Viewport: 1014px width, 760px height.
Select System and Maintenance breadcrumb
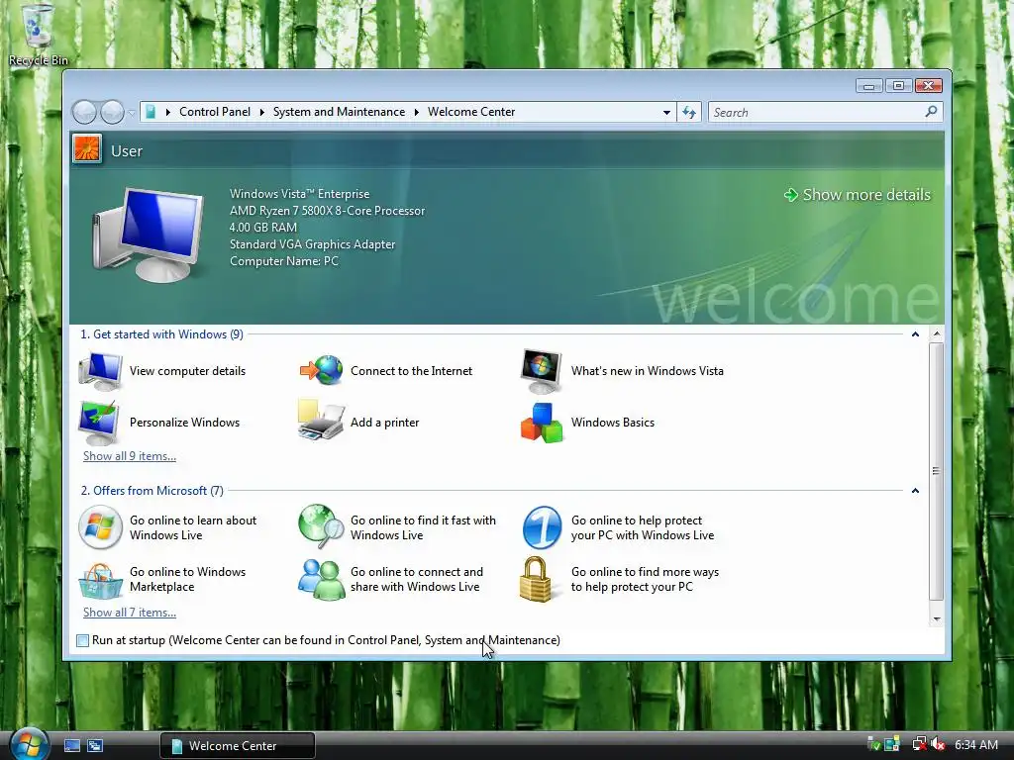coord(339,112)
